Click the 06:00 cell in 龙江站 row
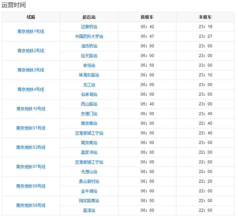Viewport: 238px width, 217px height. click(147, 85)
